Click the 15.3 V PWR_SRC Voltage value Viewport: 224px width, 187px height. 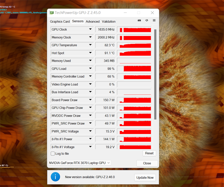click(105, 131)
